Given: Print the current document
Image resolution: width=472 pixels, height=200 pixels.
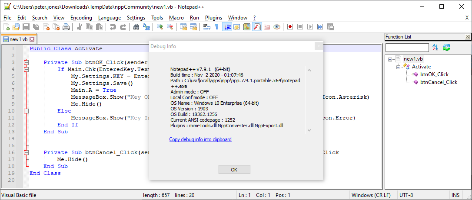Looking at the screenshot, I should (x=66, y=27).
